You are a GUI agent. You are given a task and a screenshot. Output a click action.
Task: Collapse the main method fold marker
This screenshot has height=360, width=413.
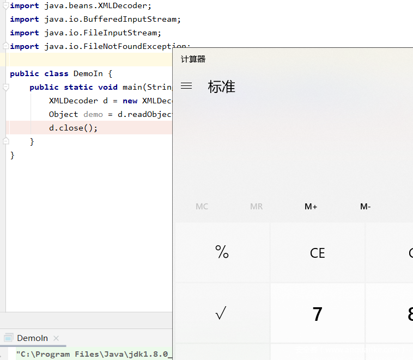point(6,87)
